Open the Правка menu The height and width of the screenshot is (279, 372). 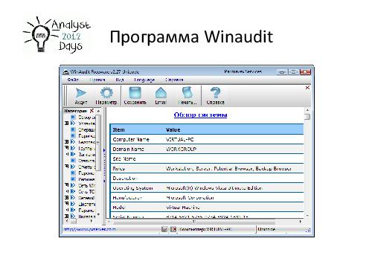(97, 80)
